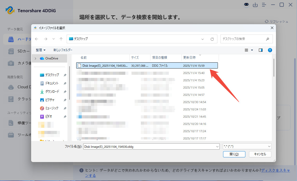Select ビデオ in quick access
The width and height of the screenshot is (297, 181).
coord(46,117)
